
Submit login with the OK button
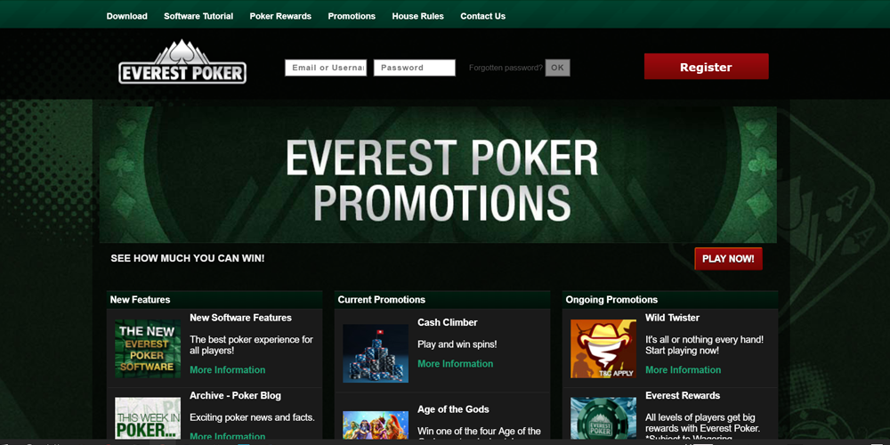557,68
